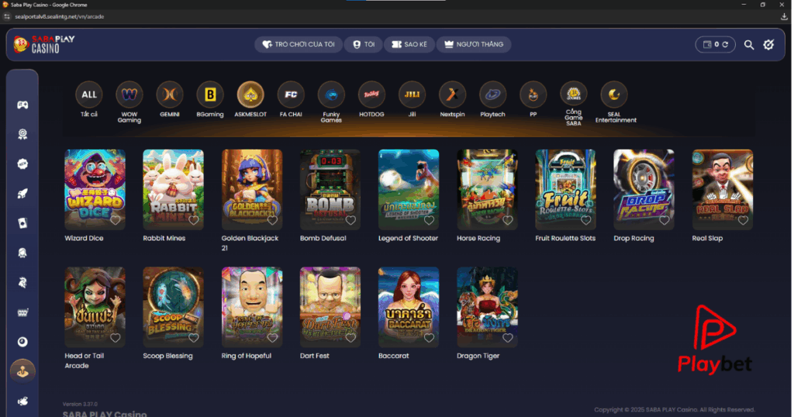
Task: Filter by HOTDOG provider
Action: tap(371, 94)
